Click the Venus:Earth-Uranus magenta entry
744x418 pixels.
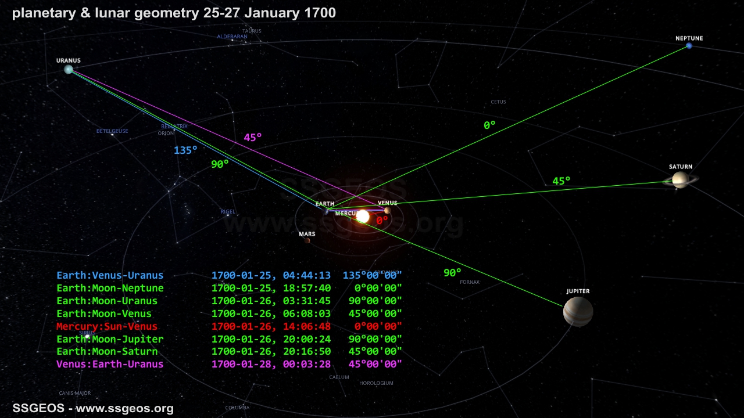coord(110,364)
